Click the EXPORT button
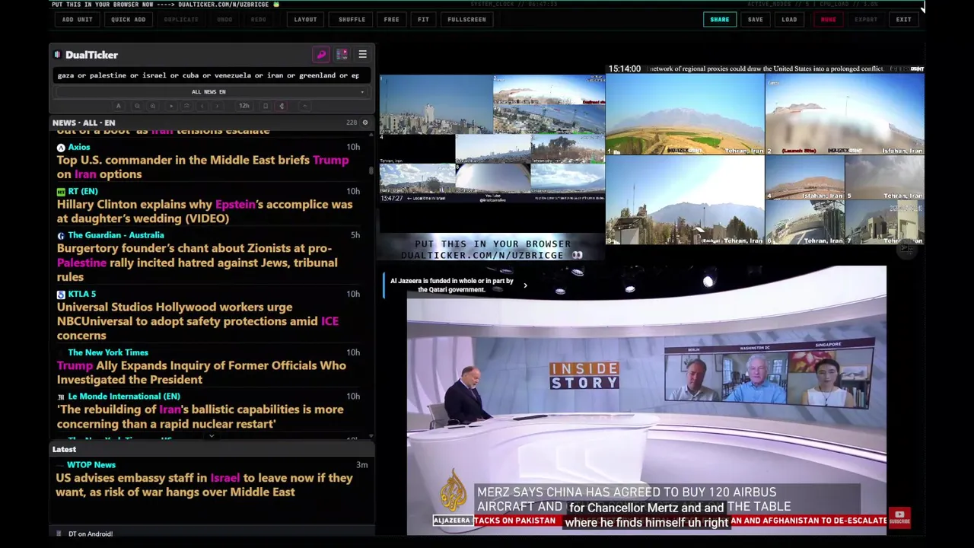 (866, 19)
